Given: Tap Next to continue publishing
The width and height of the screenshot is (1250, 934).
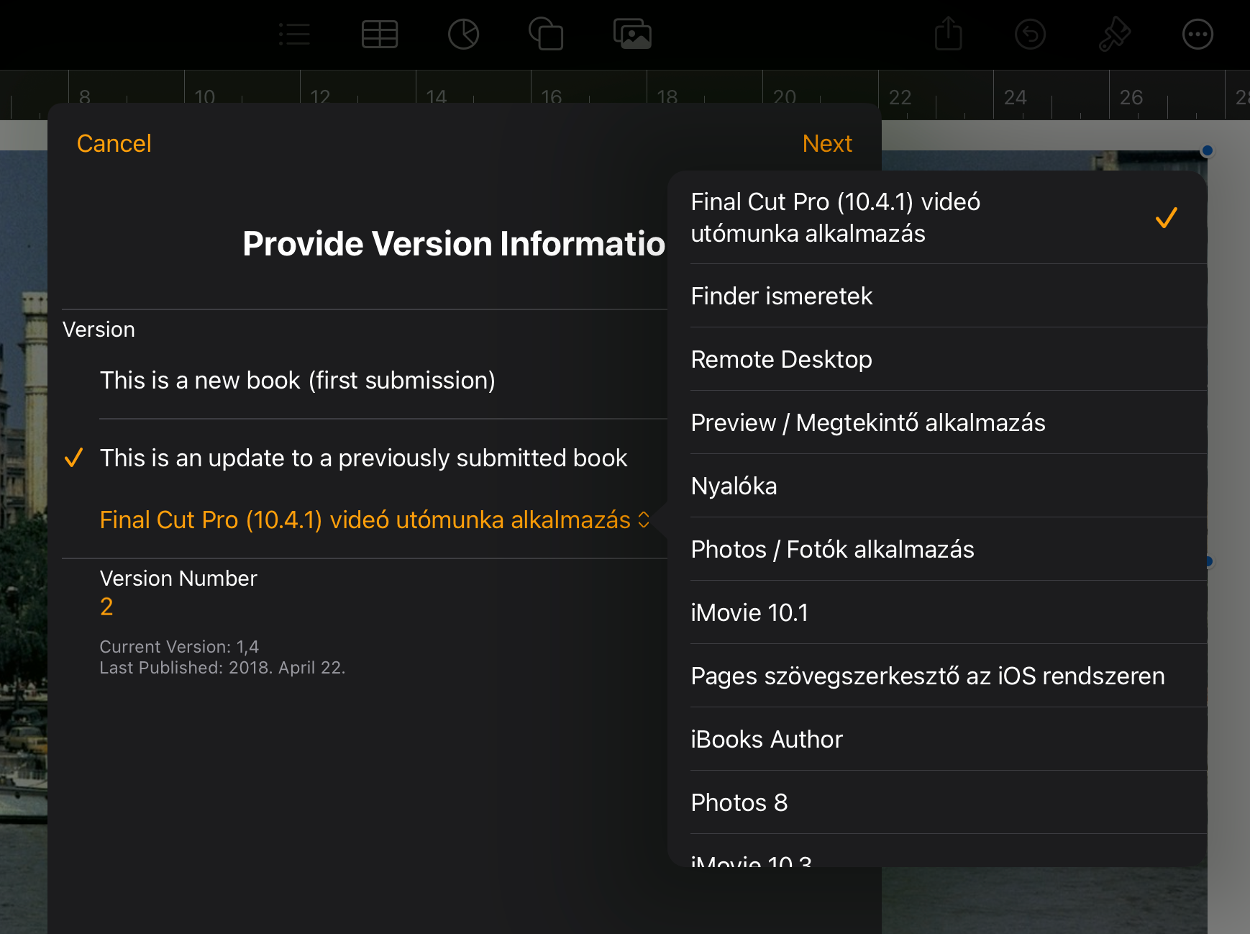Looking at the screenshot, I should coord(827,143).
